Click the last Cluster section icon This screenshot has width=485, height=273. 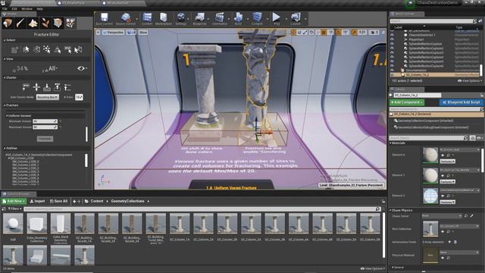(67, 87)
